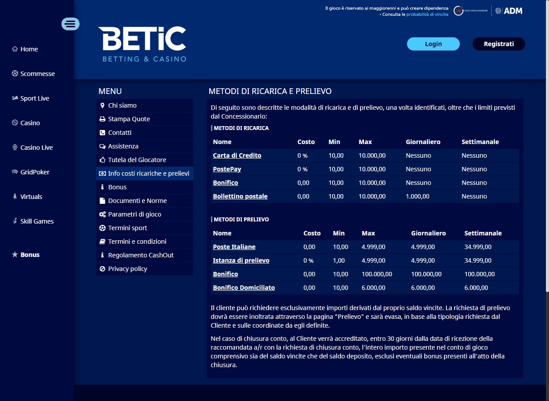The height and width of the screenshot is (401, 549).
Task: Click the info icon next to menu Bonus
Action: coord(102,187)
